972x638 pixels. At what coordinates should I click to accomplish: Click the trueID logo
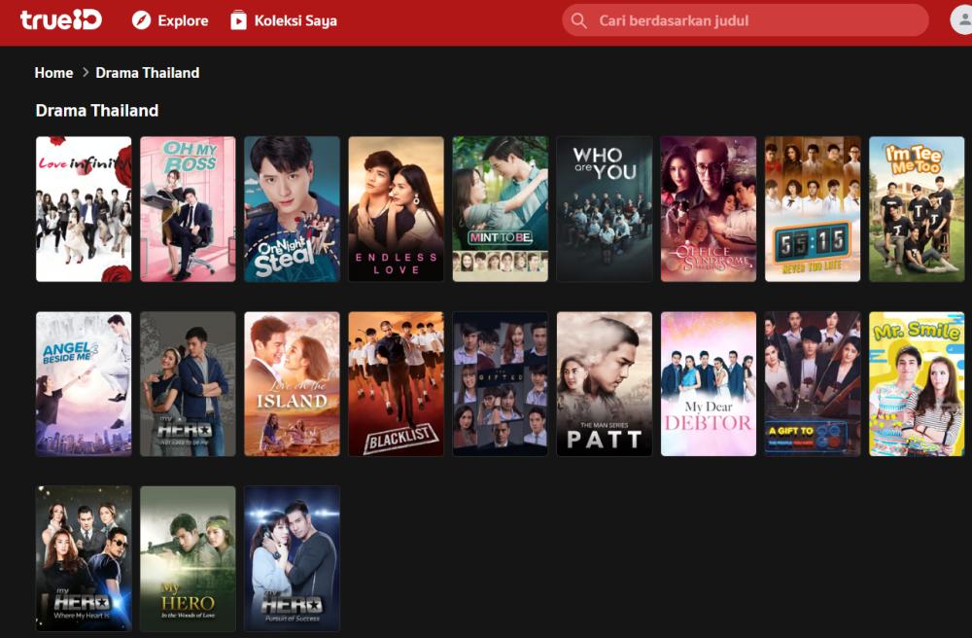60,20
